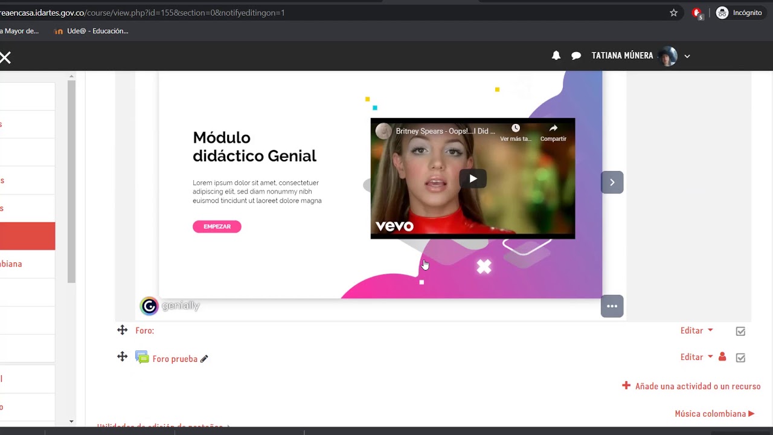Click move handle of Foro prueba
Image resolution: width=773 pixels, height=435 pixels.
coord(122,356)
